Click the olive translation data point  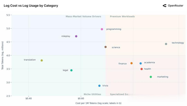coord(42,60)
